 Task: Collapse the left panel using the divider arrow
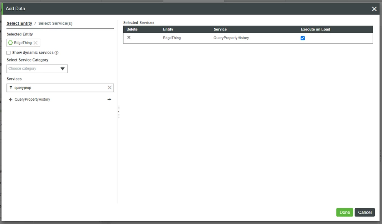click(x=119, y=111)
